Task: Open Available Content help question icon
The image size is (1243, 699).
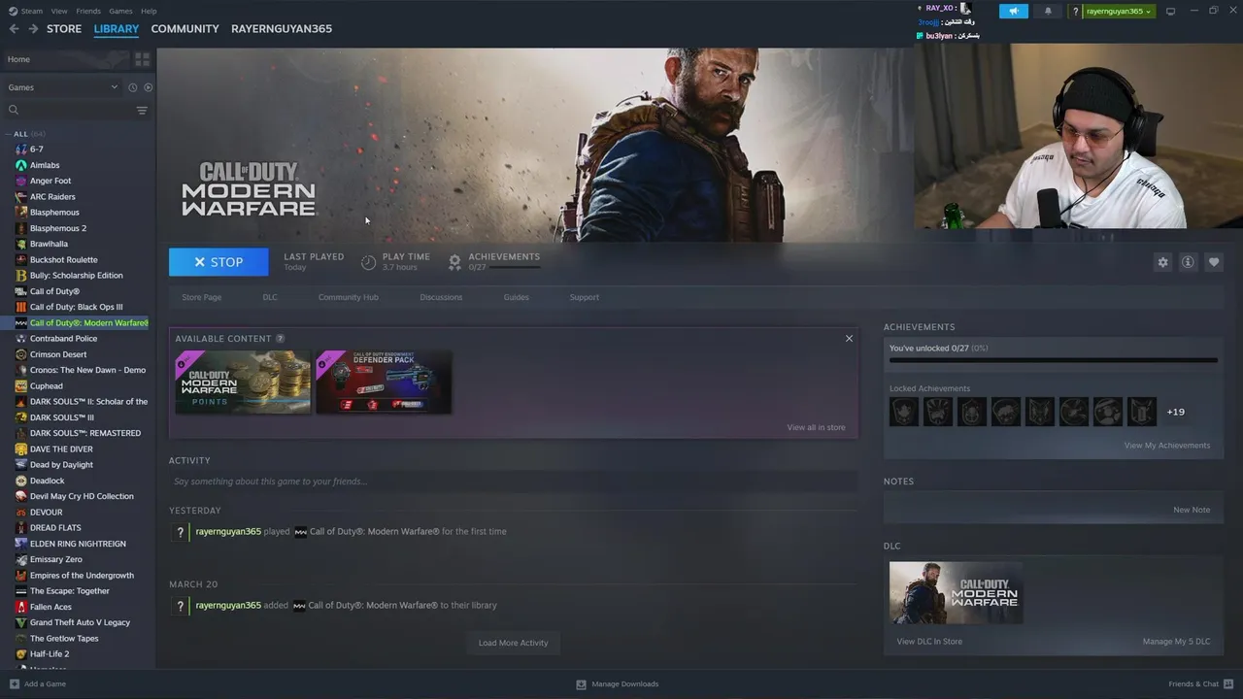Action: point(280,339)
